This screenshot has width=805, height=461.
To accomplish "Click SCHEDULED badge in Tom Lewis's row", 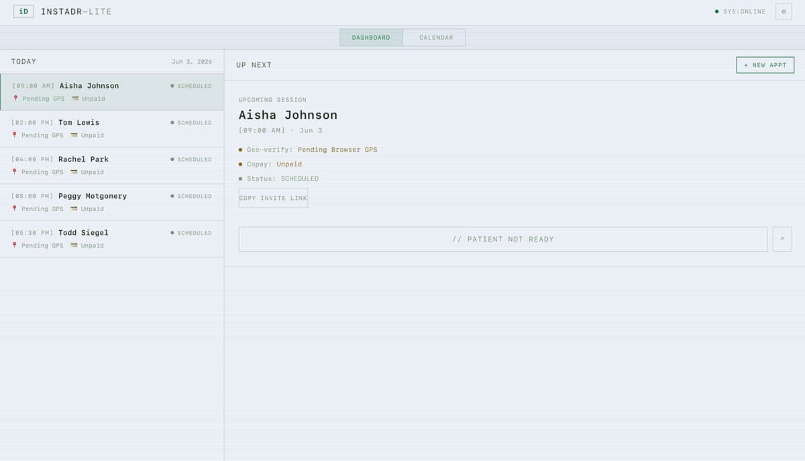I will point(191,123).
